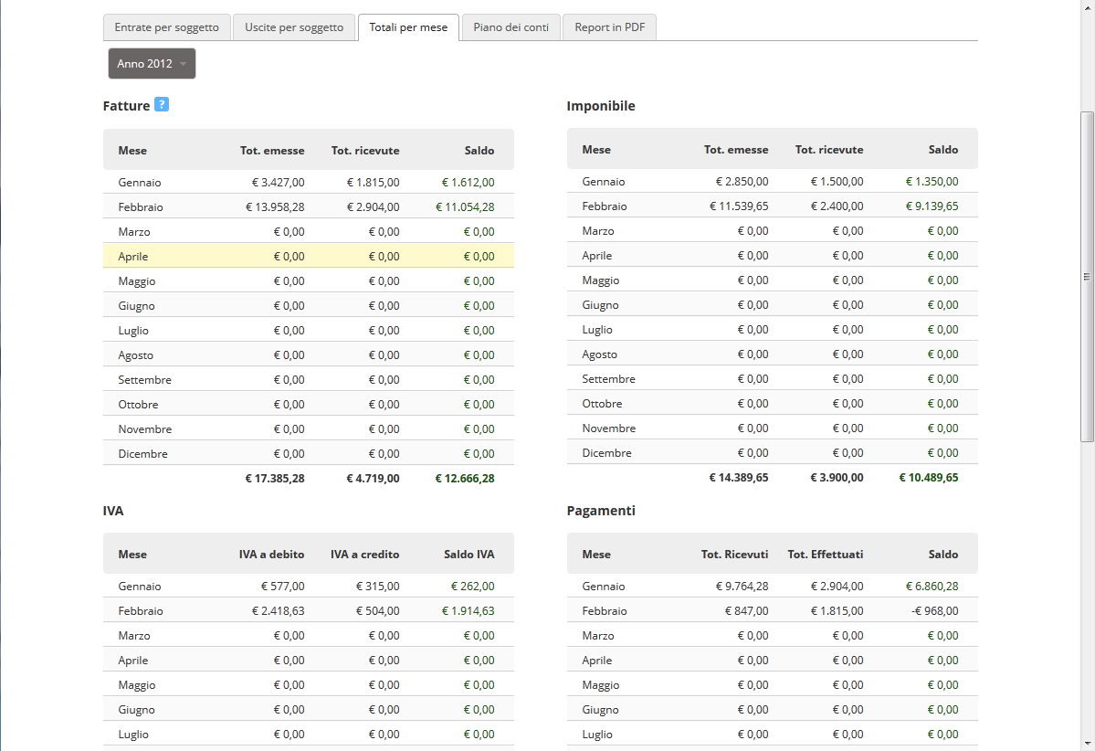Screen dimensions: 1095x751
Task: Click the highlighted Aprile row in Fatture
Action: click(308, 257)
